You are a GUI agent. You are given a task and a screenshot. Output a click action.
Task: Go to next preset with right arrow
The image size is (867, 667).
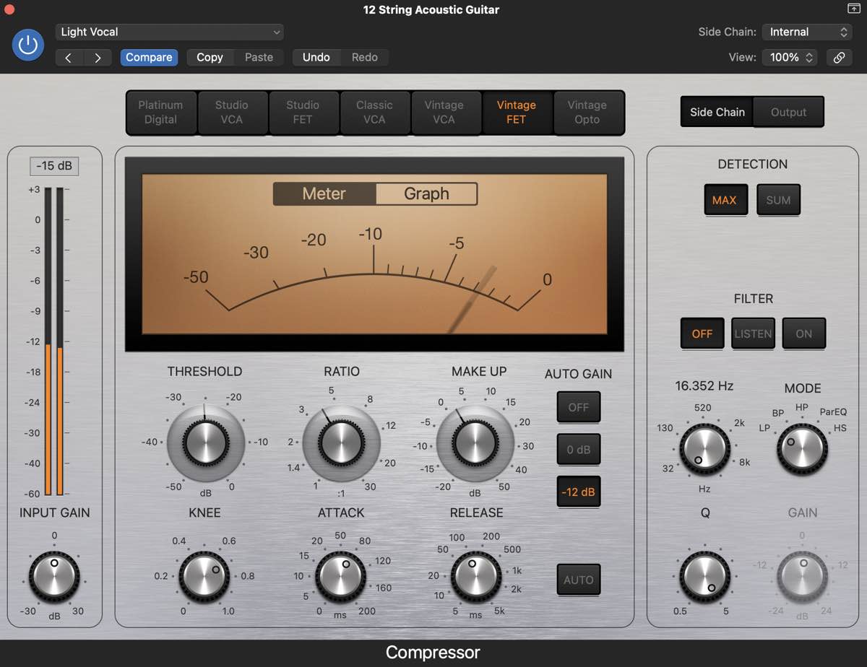click(x=98, y=58)
